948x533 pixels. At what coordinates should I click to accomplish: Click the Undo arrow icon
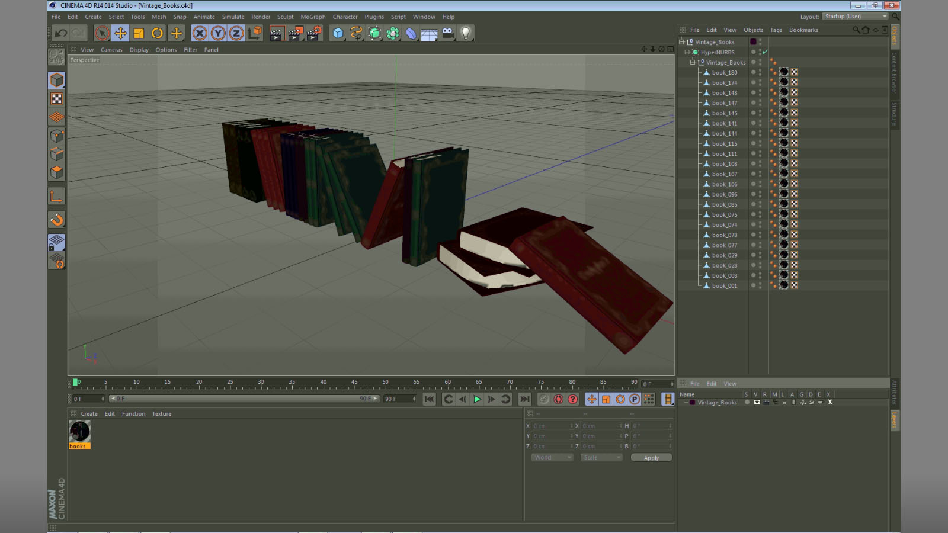click(60, 33)
